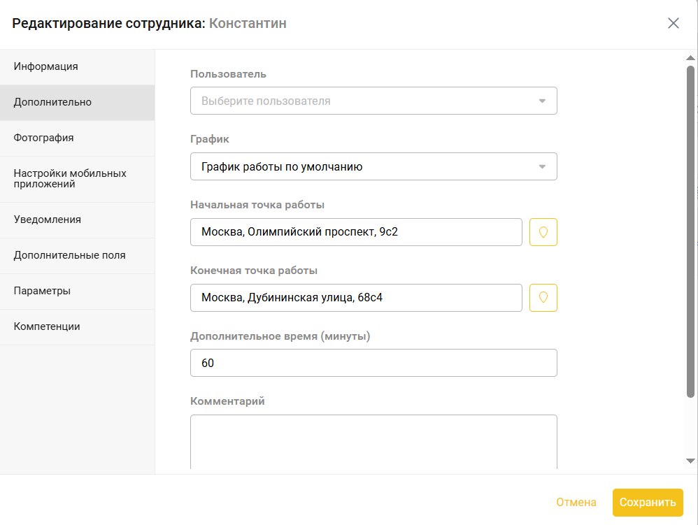Click the Сохранить button
The image size is (698, 525).
[648, 503]
